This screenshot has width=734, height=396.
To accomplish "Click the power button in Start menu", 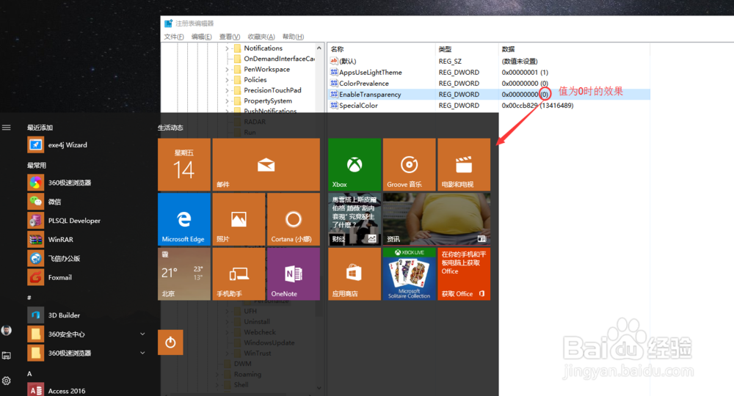I will tap(170, 342).
